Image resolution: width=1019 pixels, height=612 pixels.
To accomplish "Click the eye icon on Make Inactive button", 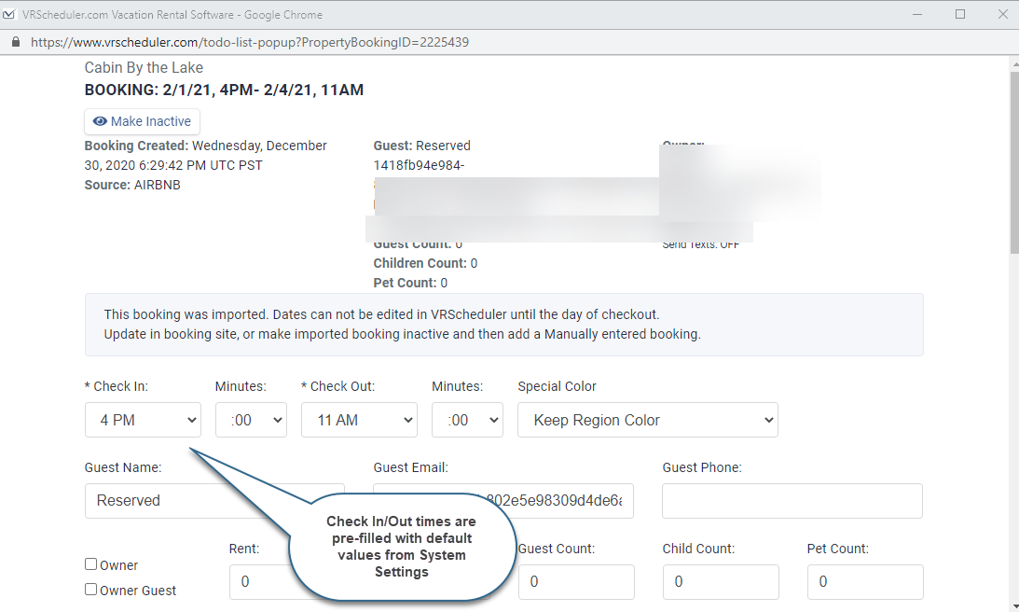I will (99, 121).
